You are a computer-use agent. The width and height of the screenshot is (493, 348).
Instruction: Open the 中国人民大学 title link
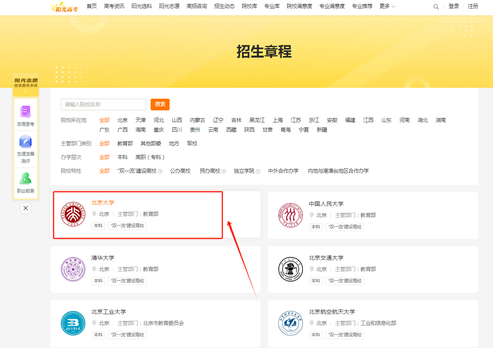(326, 204)
